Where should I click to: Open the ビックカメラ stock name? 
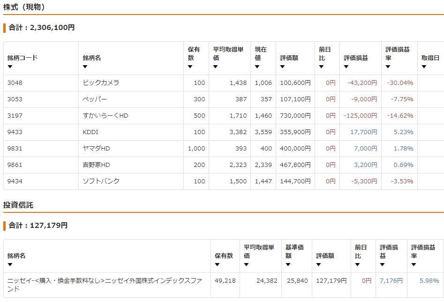click(101, 83)
